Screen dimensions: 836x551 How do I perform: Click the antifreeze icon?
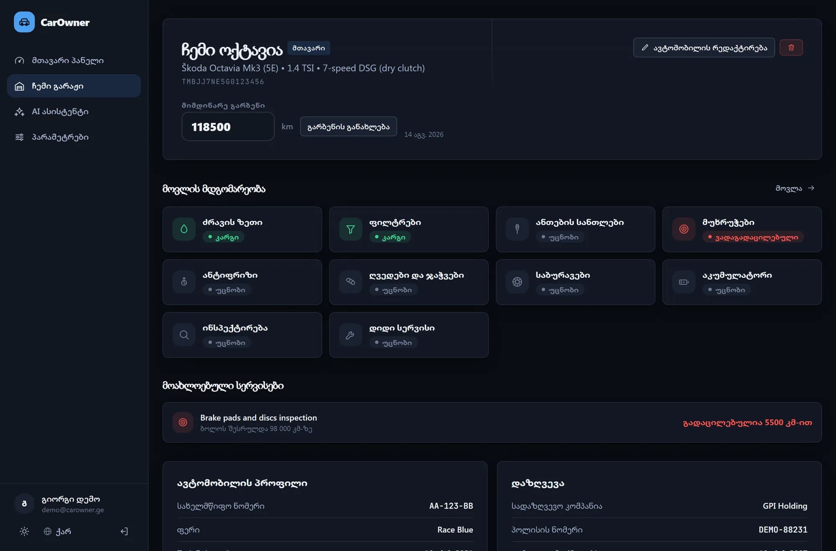pos(184,282)
